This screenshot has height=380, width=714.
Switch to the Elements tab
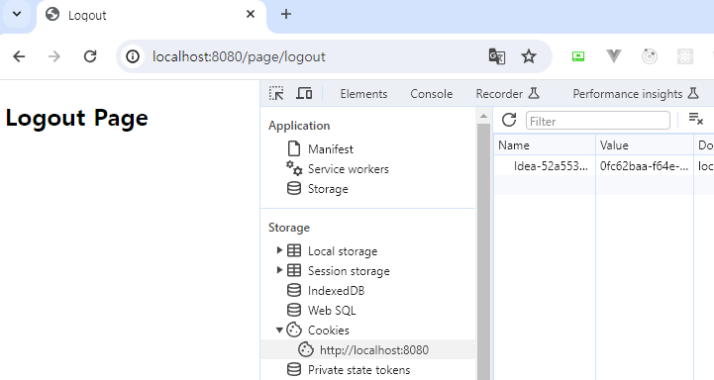click(x=363, y=94)
